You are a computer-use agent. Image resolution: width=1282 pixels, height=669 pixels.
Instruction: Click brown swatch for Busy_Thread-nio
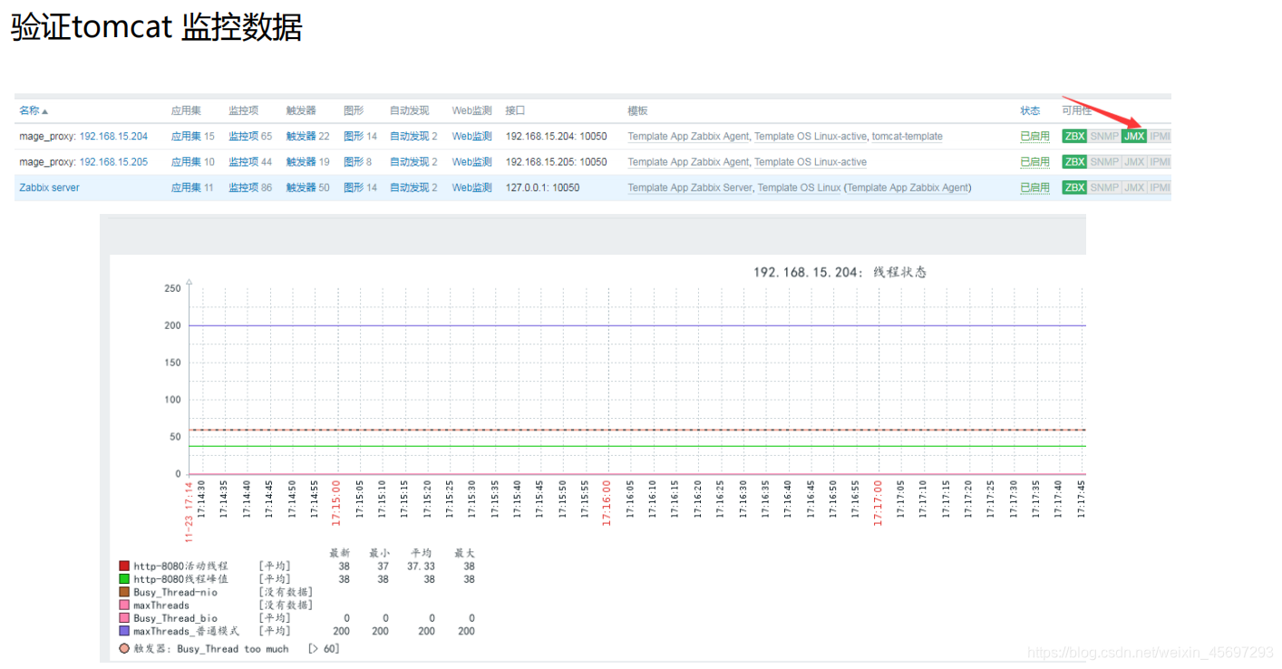(124, 592)
